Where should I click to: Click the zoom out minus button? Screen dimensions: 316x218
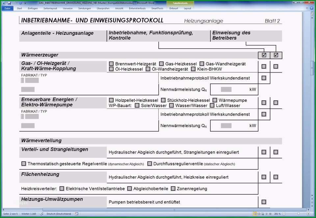(x=284, y=214)
